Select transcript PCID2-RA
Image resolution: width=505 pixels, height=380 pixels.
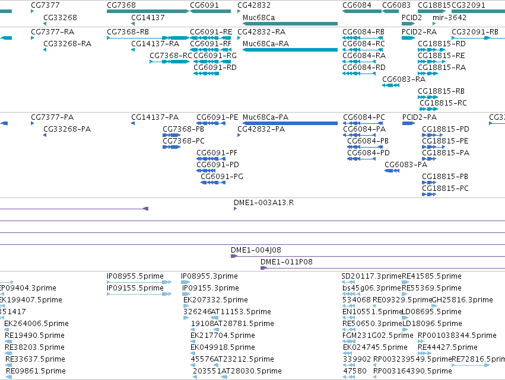[x=408, y=38]
